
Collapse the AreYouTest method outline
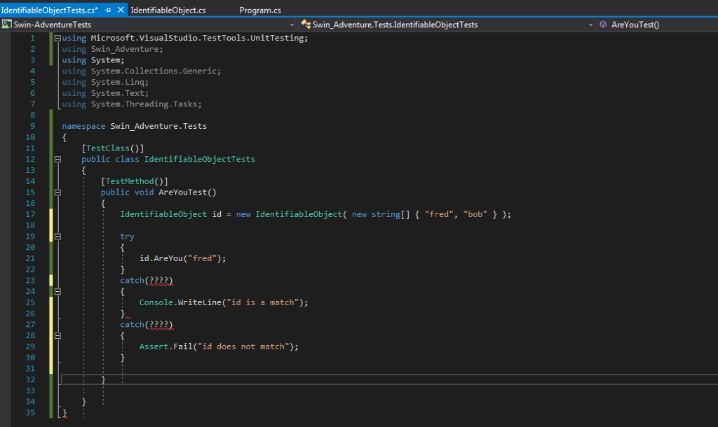tap(57, 192)
